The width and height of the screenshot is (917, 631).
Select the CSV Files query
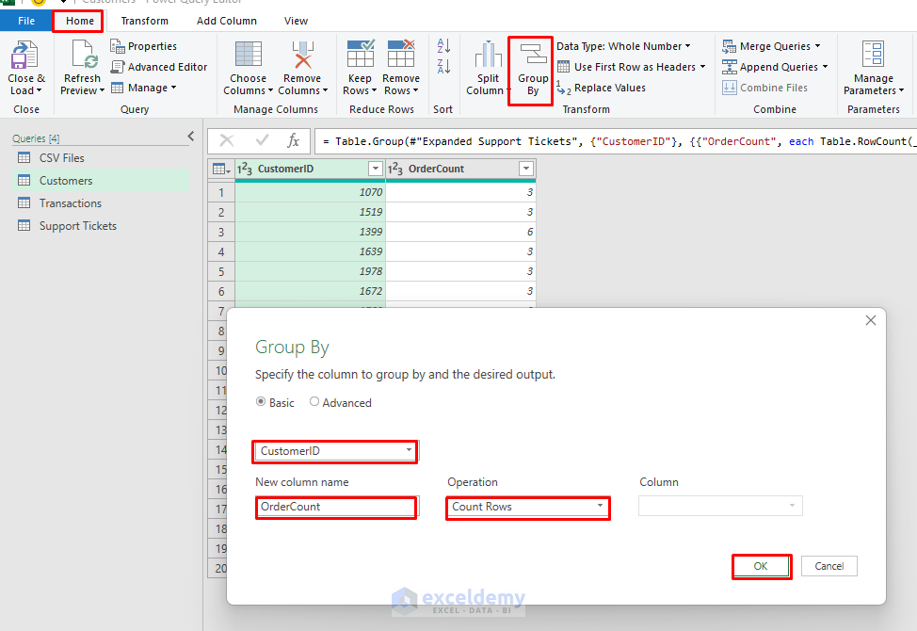(61, 158)
